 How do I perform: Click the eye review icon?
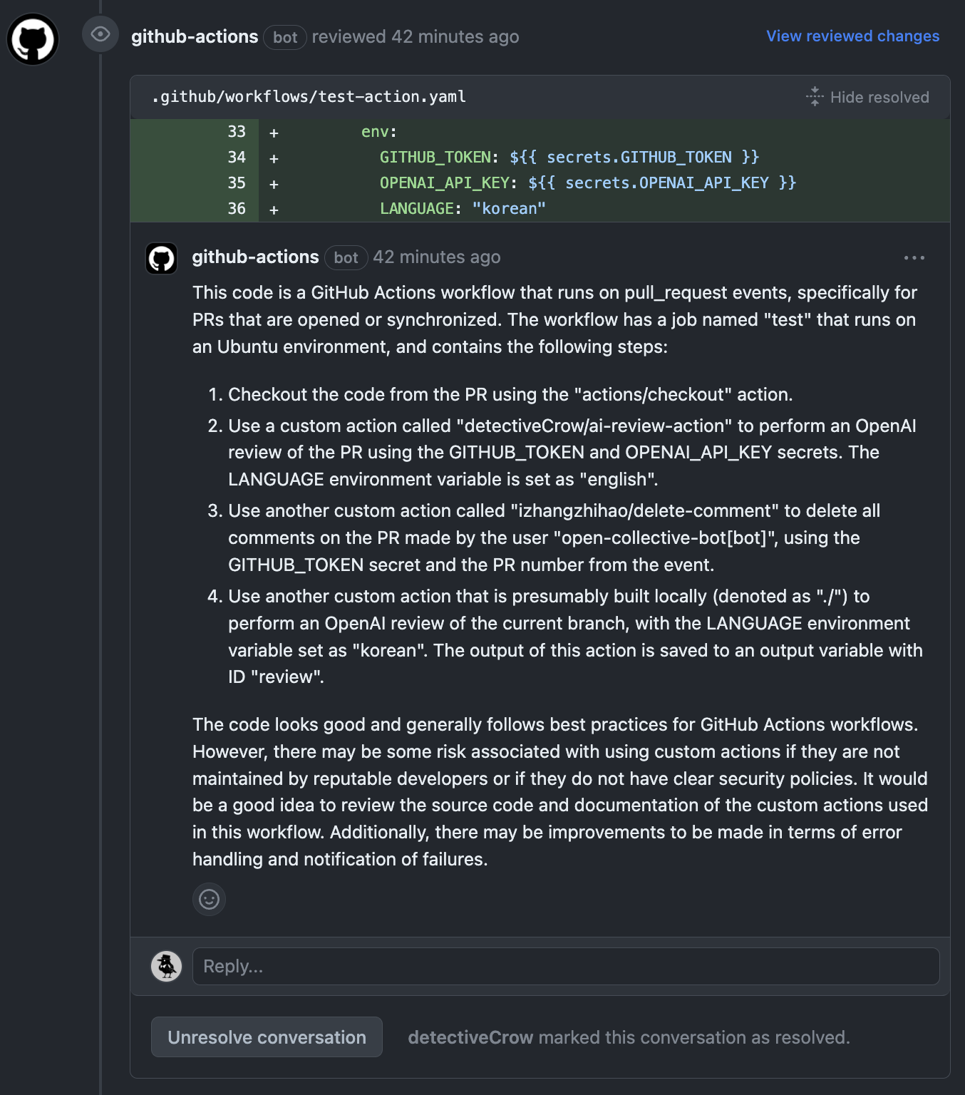(x=100, y=34)
